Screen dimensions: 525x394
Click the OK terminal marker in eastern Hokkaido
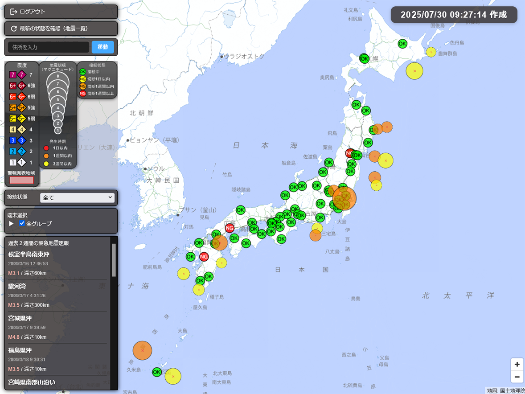pos(402,44)
